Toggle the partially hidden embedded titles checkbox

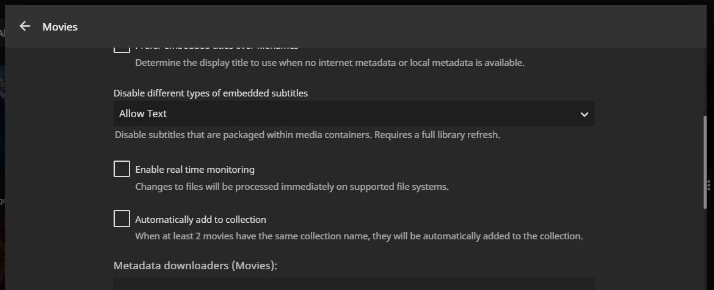122,49
